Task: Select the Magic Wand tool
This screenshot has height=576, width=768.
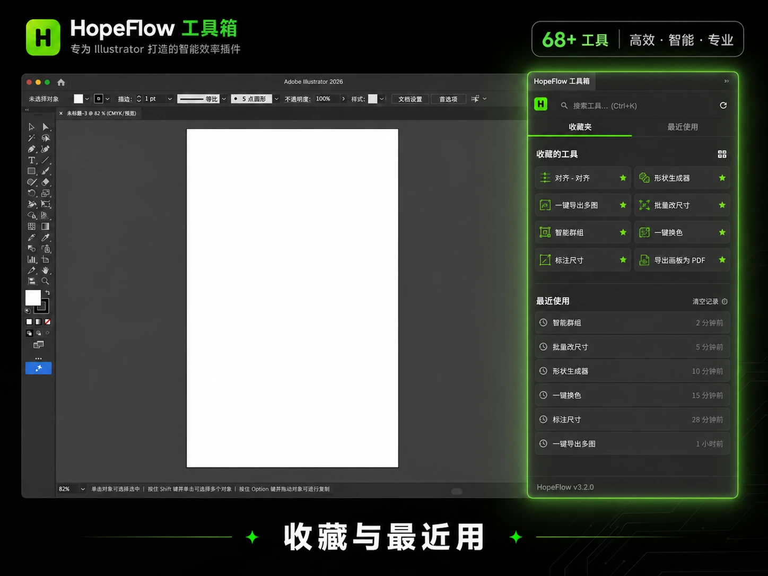Action: click(x=31, y=138)
